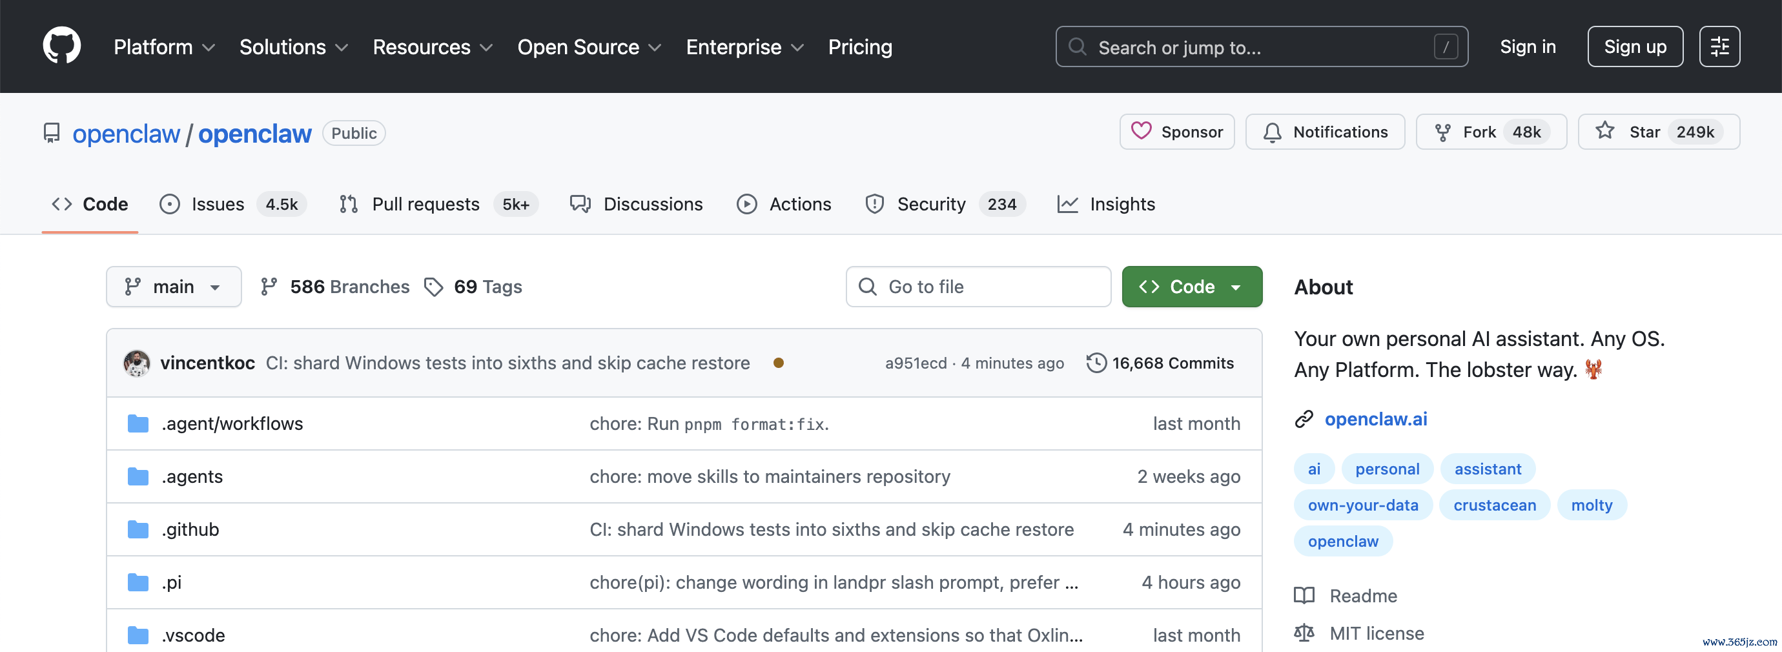Expand the Resources menu

pyautogui.click(x=433, y=47)
